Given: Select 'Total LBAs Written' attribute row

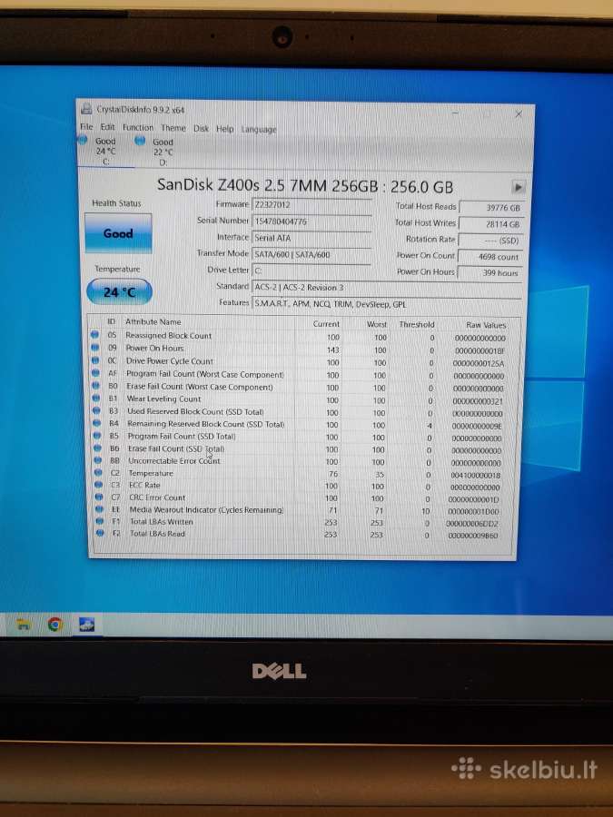Looking at the screenshot, I should pos(302,522).
